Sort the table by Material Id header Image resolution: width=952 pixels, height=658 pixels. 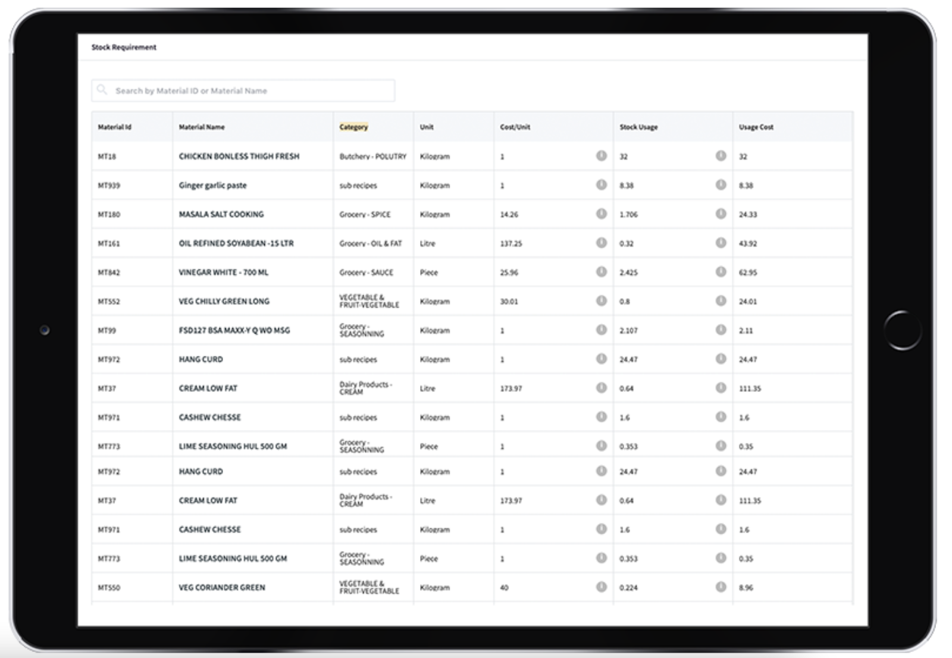[113, 127]
